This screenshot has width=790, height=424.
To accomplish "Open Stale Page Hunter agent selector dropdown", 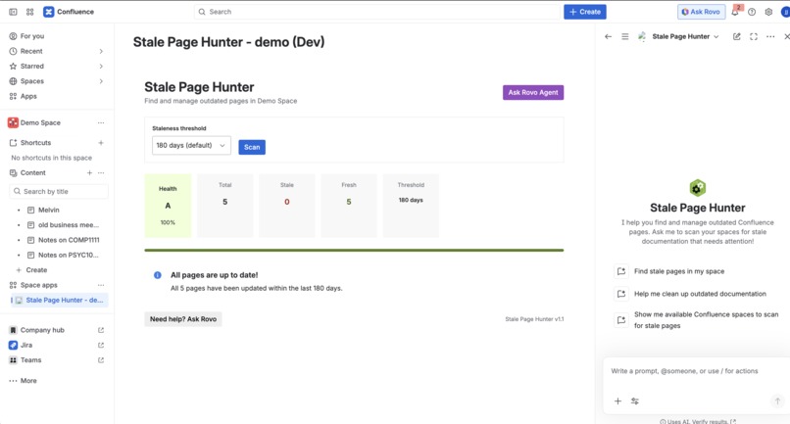I will click(685, 36).
